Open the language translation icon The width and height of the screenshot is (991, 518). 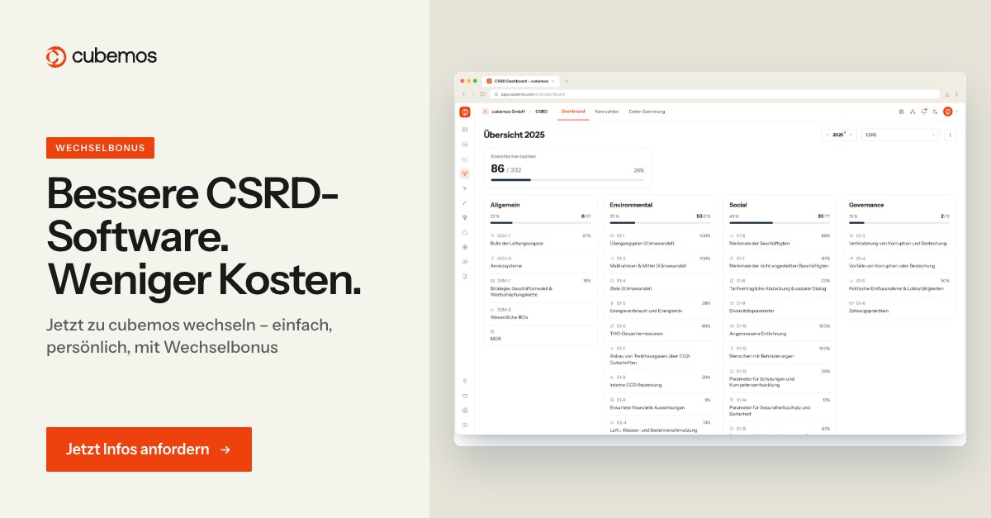pos(934,112)
